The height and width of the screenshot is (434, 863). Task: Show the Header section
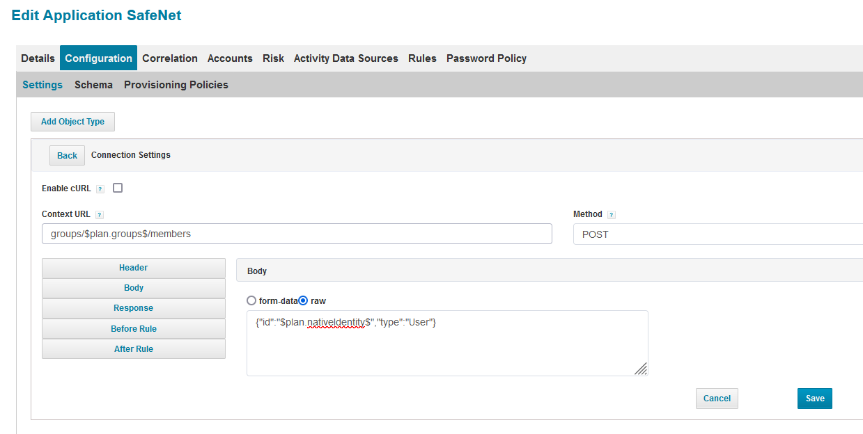coord(134,268)
